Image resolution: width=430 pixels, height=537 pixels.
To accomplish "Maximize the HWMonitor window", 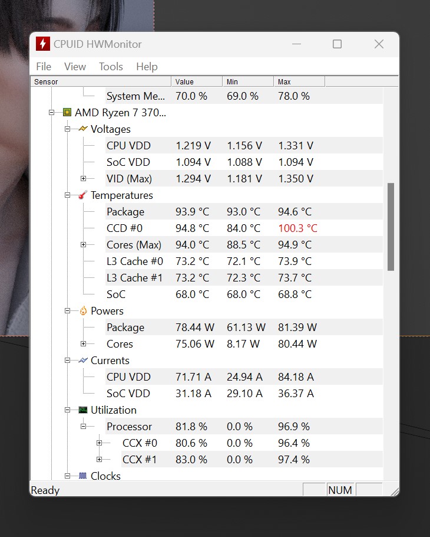I will pyautogui.click(x=337, y=44).
